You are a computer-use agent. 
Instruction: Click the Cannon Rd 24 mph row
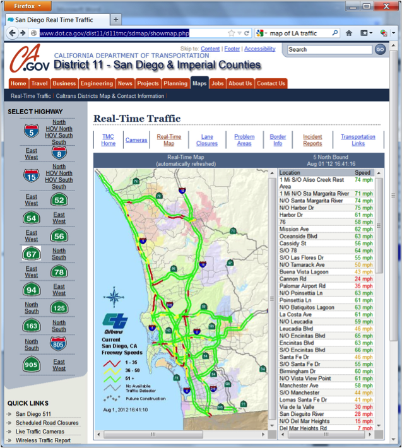(x=326, y=279)
